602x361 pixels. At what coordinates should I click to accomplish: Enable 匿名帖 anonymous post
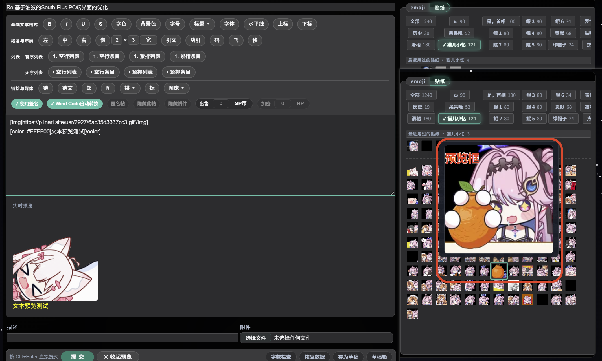tap(118, 104)
